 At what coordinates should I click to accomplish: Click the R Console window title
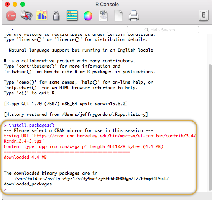tap(107, 4)
